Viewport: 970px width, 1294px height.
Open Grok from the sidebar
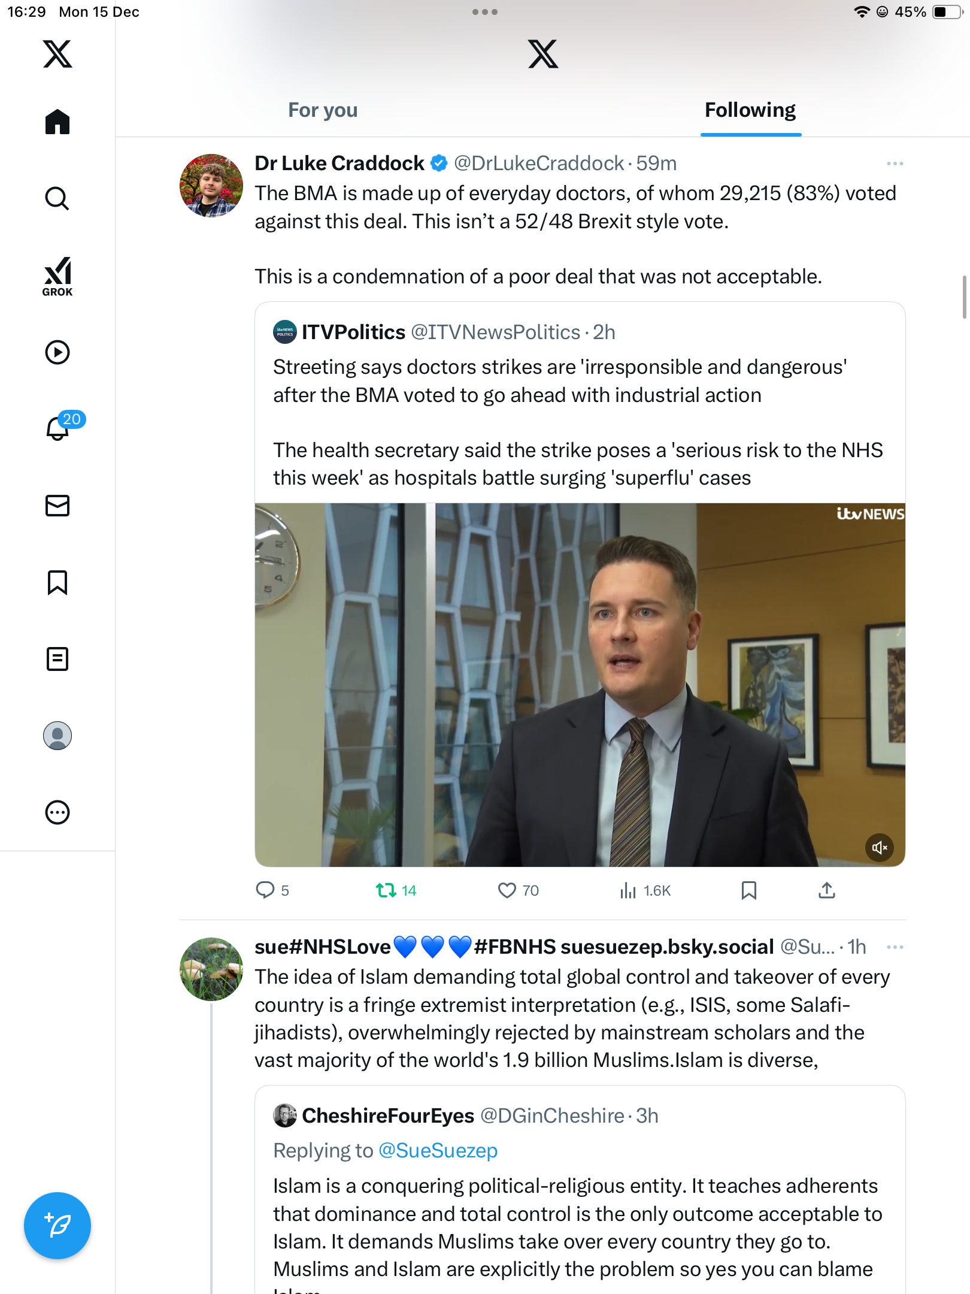point(57,276)
